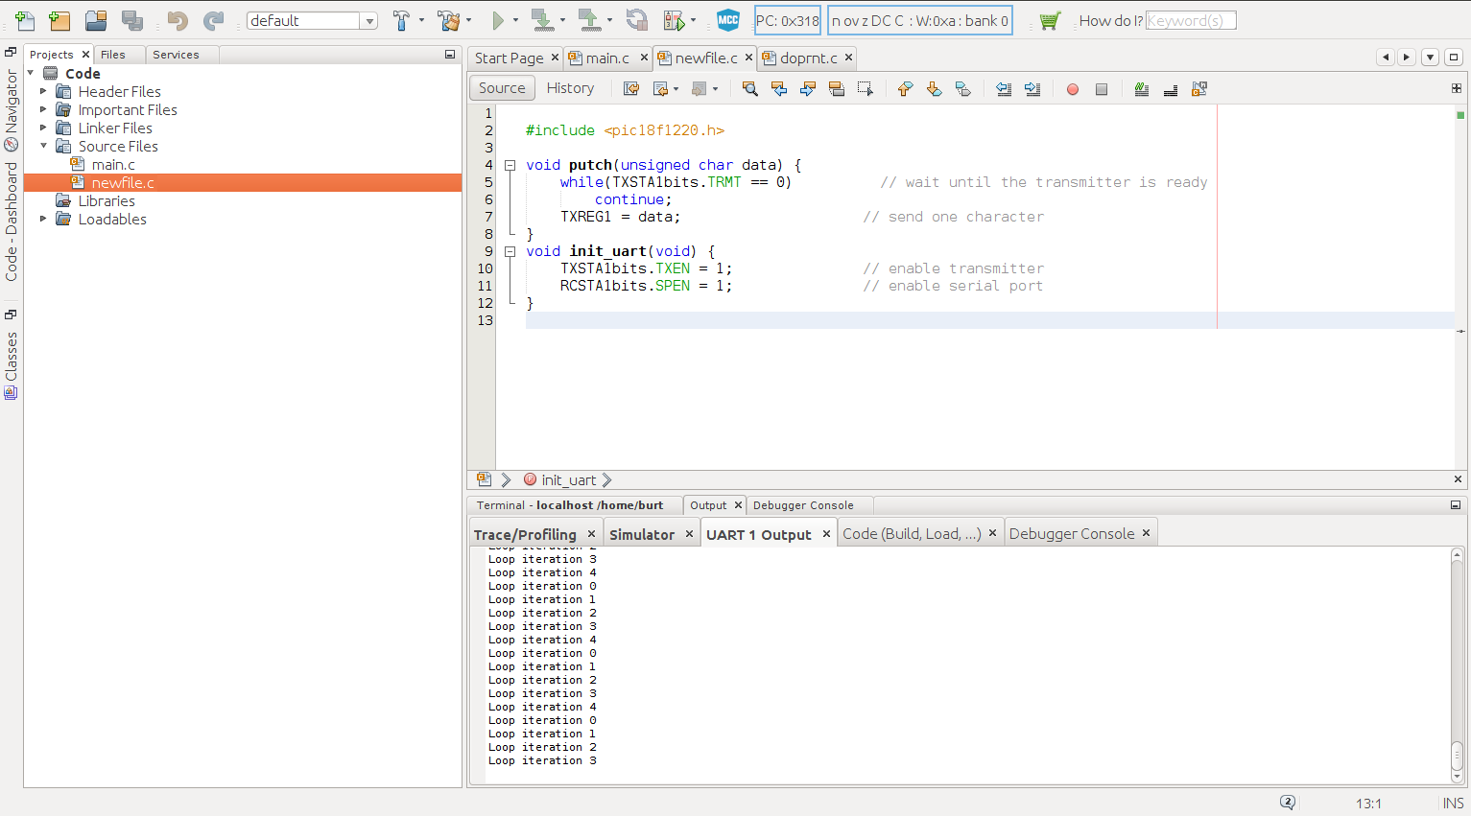1471x816 pixels.
Task: Click the Previous Bookmark icon
Action: click(x=905, y=89)
